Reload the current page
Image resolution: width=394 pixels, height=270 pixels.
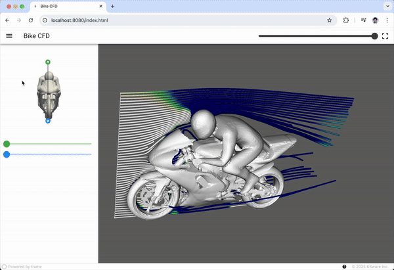[30, 20]
